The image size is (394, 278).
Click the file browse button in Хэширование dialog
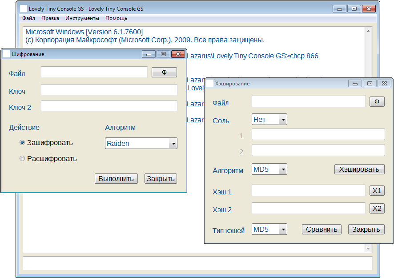(377, 102)
